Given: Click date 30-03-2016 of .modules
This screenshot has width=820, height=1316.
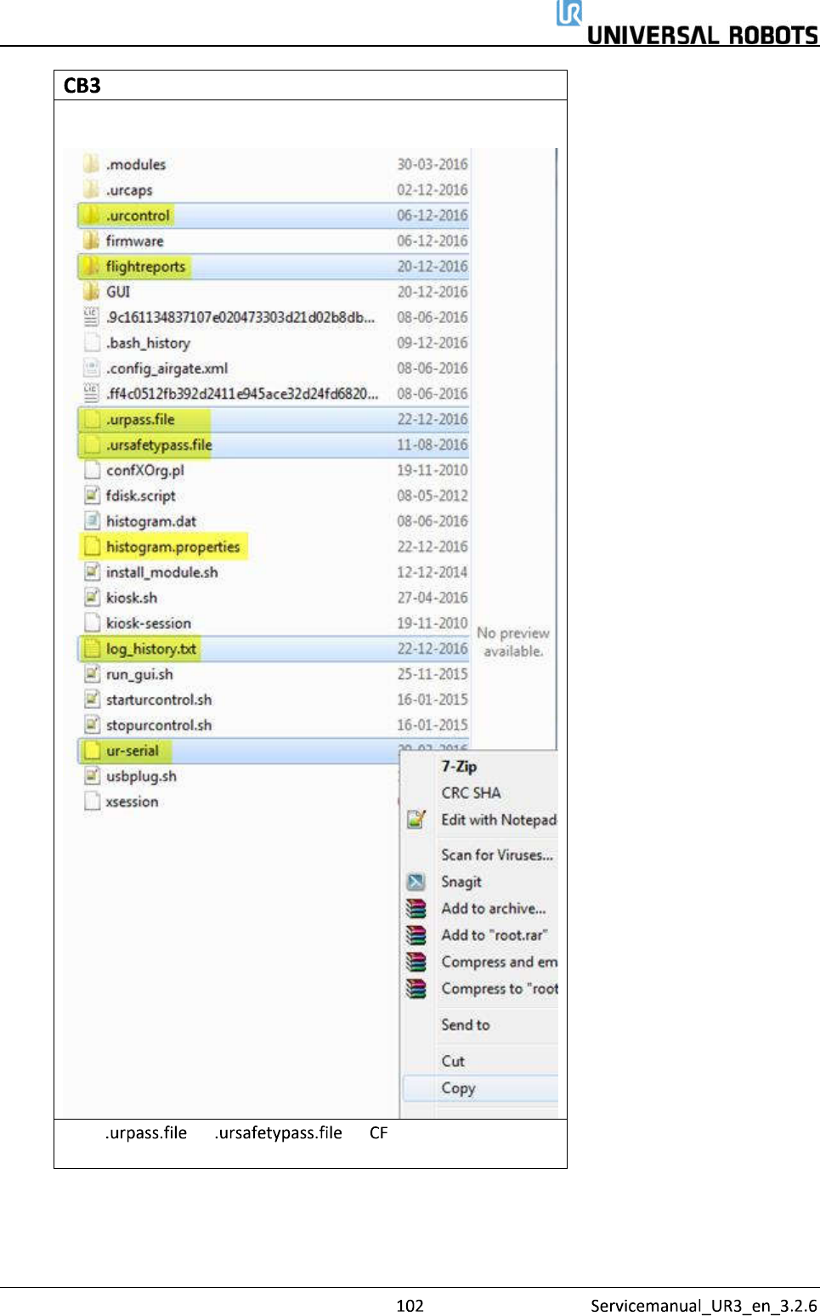Looking at the screenshot, I should [x=433, y=164].
